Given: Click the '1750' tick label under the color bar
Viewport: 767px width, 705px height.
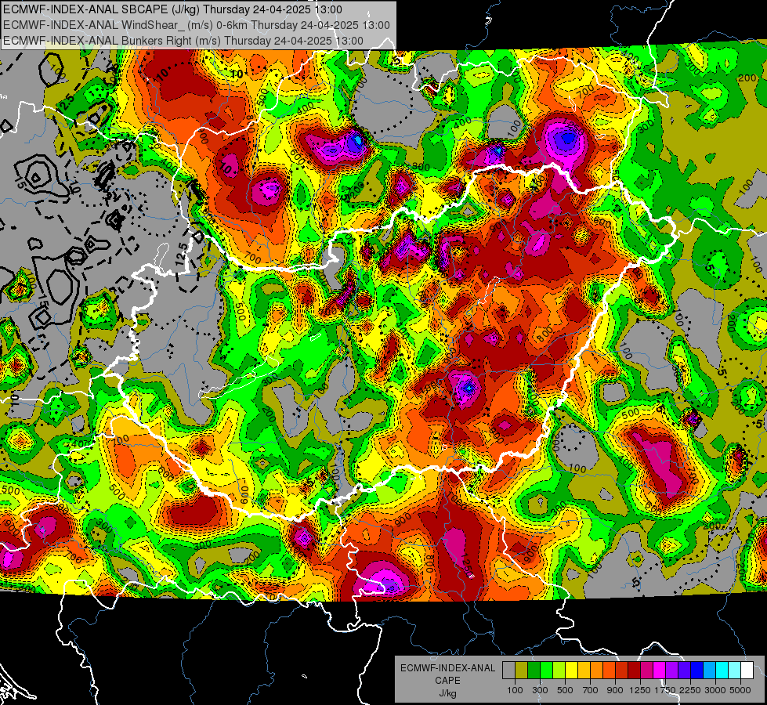Looking at the screenshot, I should pos(665,690).
